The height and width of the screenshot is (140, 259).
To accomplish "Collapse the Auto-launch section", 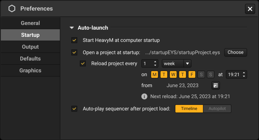I will click(x=72, y=28).
